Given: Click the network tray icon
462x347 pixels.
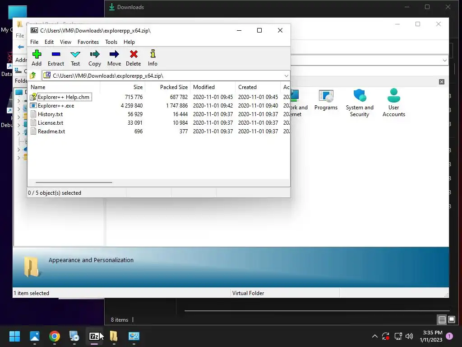Looking at the screenshot, I should click(x=398, y=336).
